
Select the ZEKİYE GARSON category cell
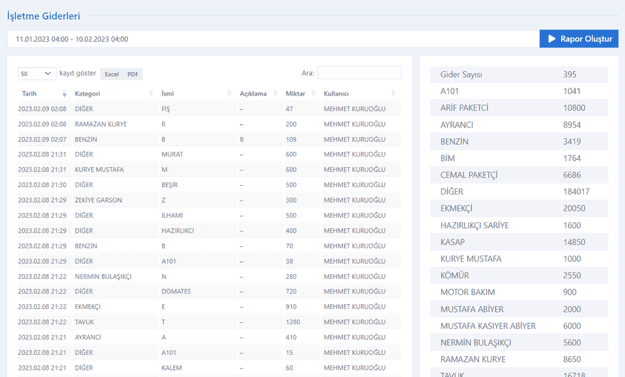tap(115, 200)
